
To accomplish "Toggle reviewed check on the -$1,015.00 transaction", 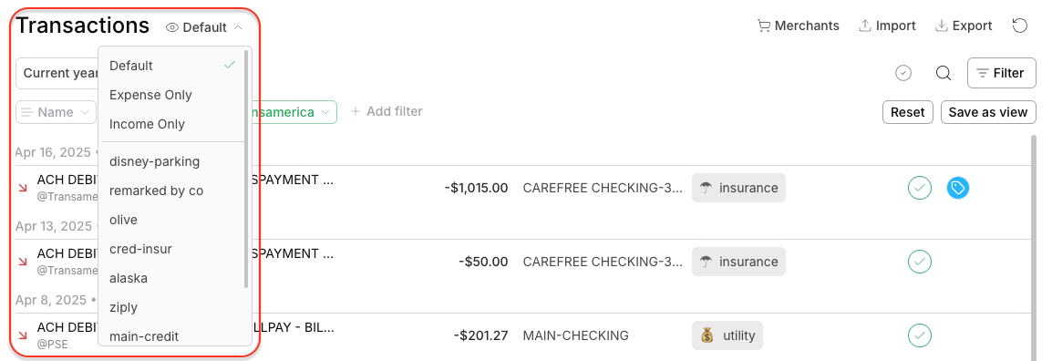I will click(x=919, y=188).
